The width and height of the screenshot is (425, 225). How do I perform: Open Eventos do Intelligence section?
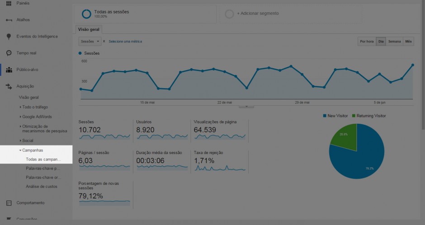click(37, 37)
